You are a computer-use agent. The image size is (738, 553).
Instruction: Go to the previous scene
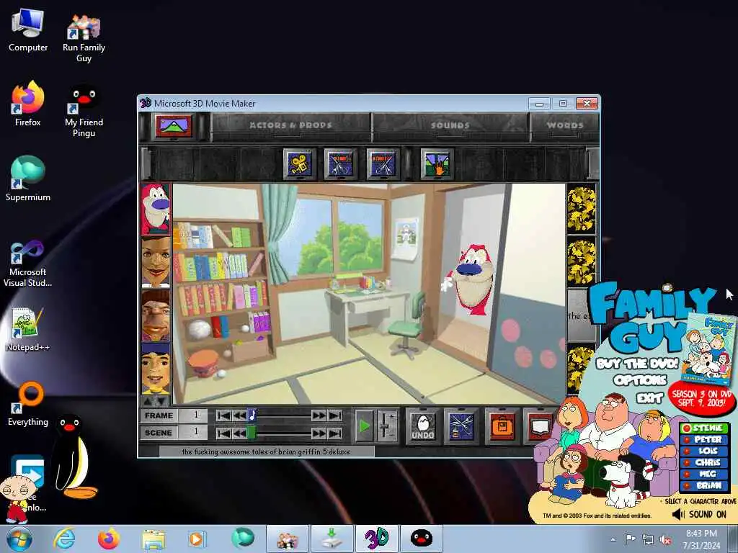[239, 433]
